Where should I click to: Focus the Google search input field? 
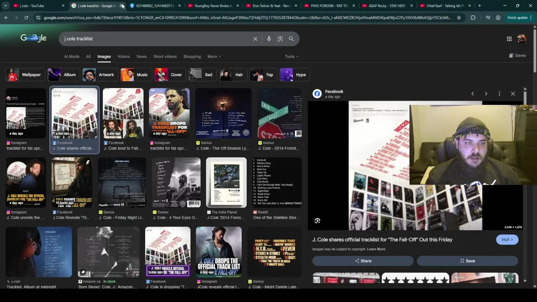click(x=155, y=39)
